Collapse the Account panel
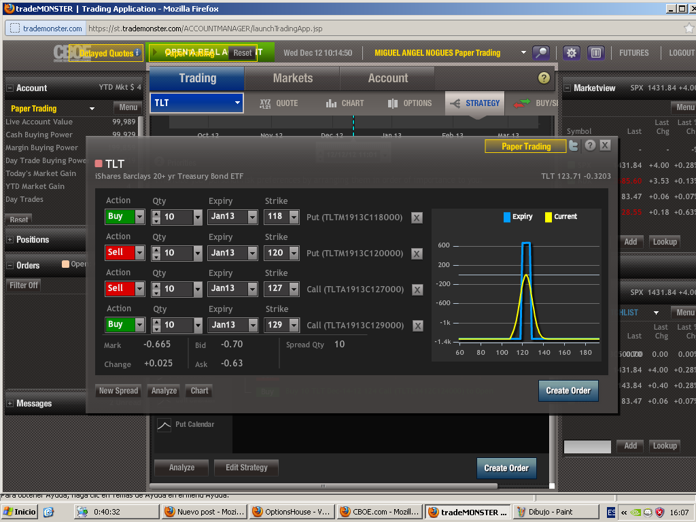 tap(10, 88)
